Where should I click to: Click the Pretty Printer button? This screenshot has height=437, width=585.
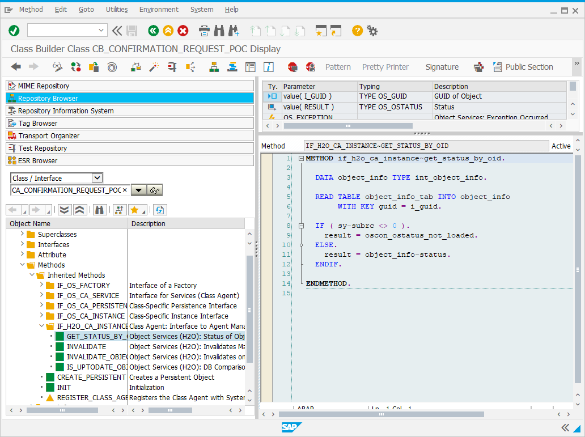pos(385,67)
